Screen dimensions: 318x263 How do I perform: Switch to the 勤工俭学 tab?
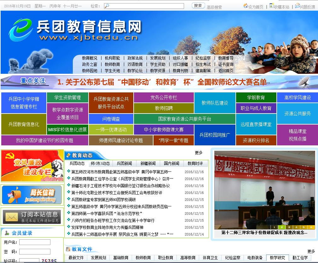coord(300,258)
